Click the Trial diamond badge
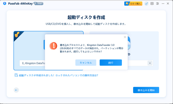 pos(38,3)
